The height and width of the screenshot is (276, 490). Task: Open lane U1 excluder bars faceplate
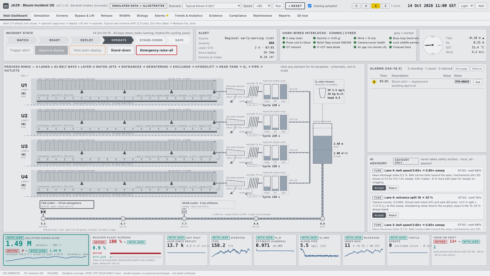tap(253, 91)
